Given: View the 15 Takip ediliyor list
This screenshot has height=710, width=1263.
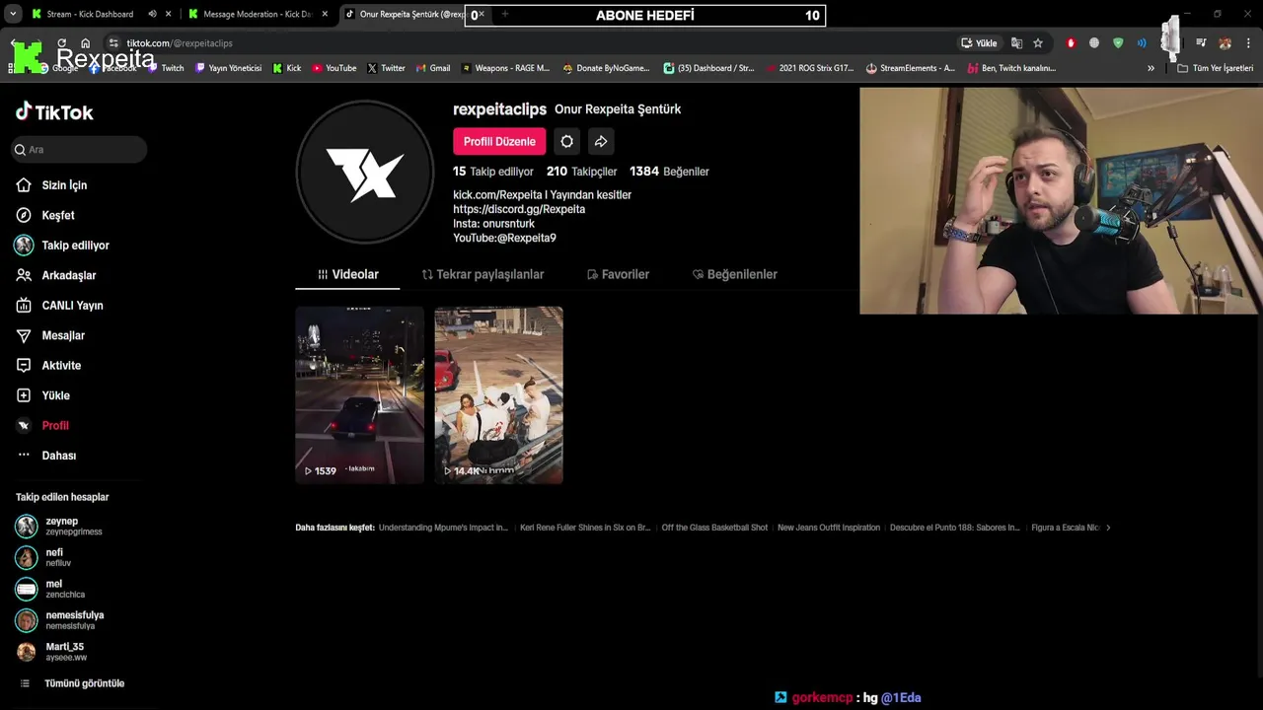Looking at the screenshot, I should tap(493, 172).
